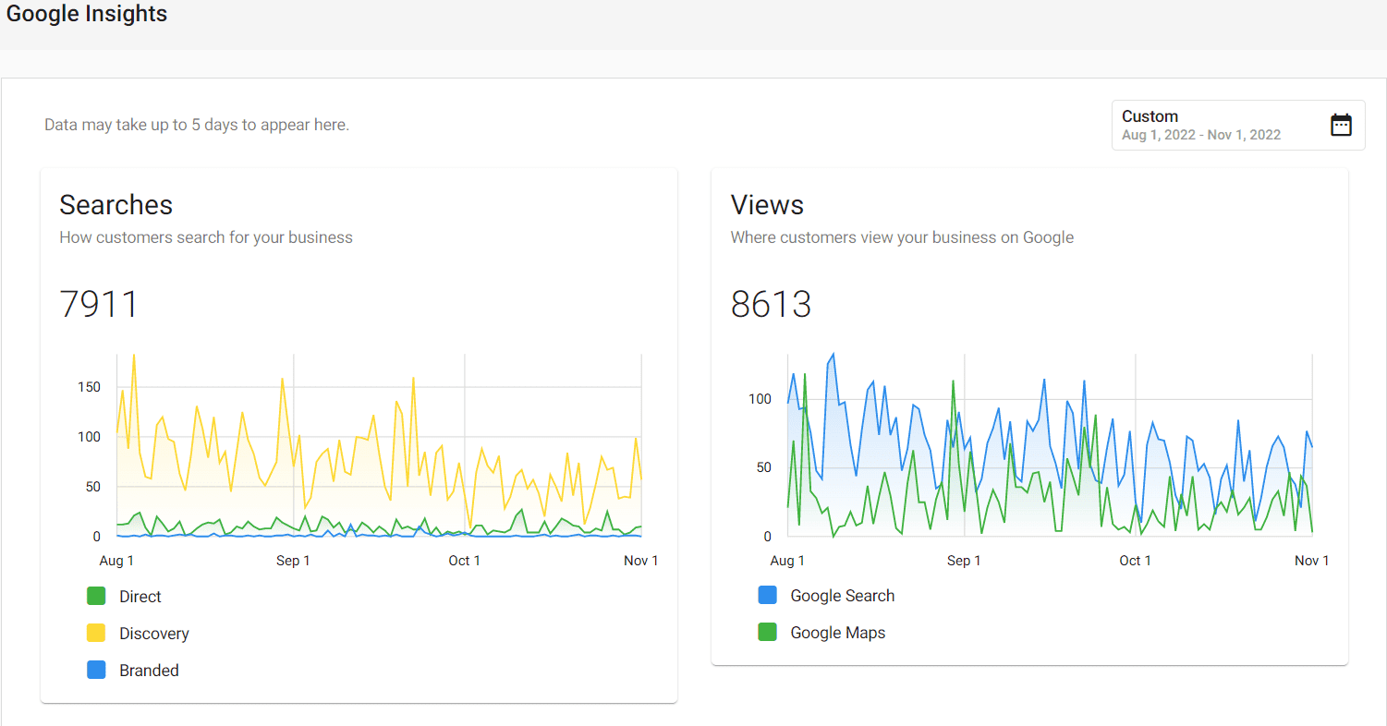Viewport: 1387px width, 726px height.
Task: Click the Searches card heading
Action: (x=116, y=204)
